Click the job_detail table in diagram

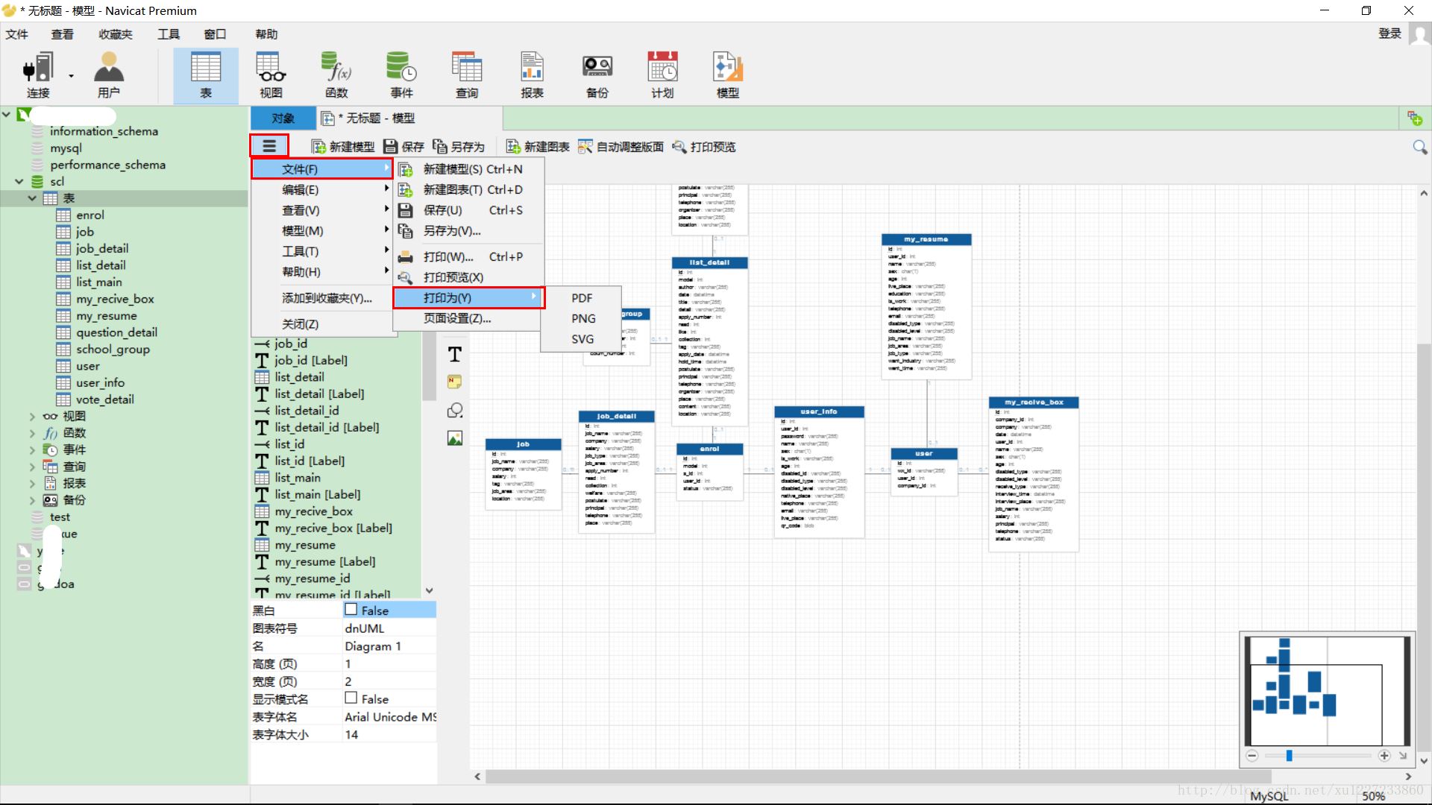(615, 416)
